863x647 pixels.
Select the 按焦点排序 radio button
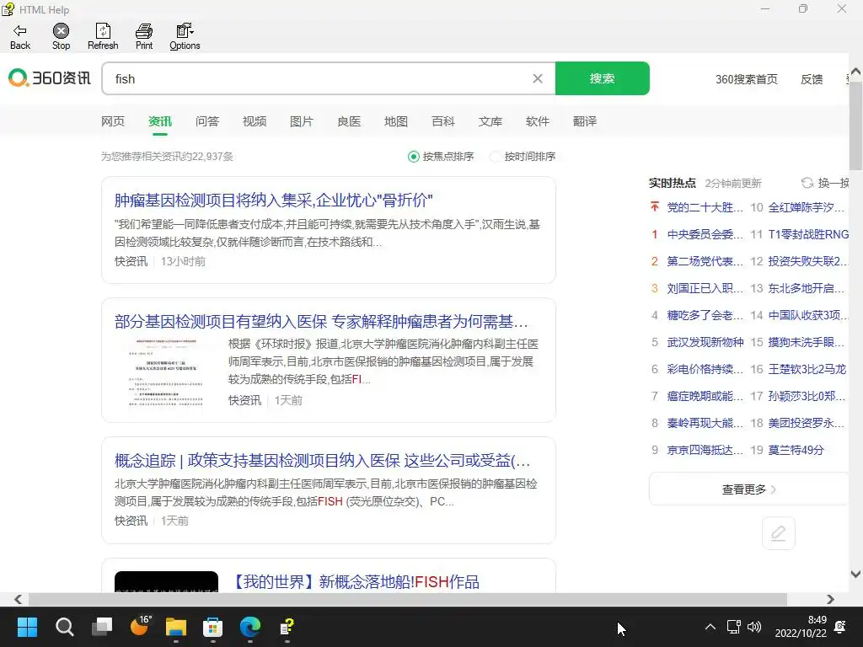click(x=413, y=157)
